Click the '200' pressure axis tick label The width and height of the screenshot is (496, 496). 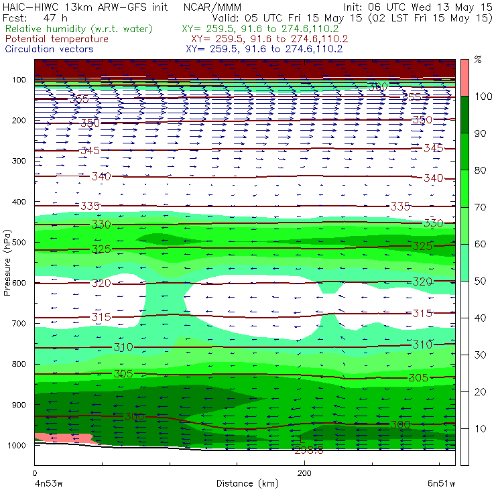tap(19, 121)
